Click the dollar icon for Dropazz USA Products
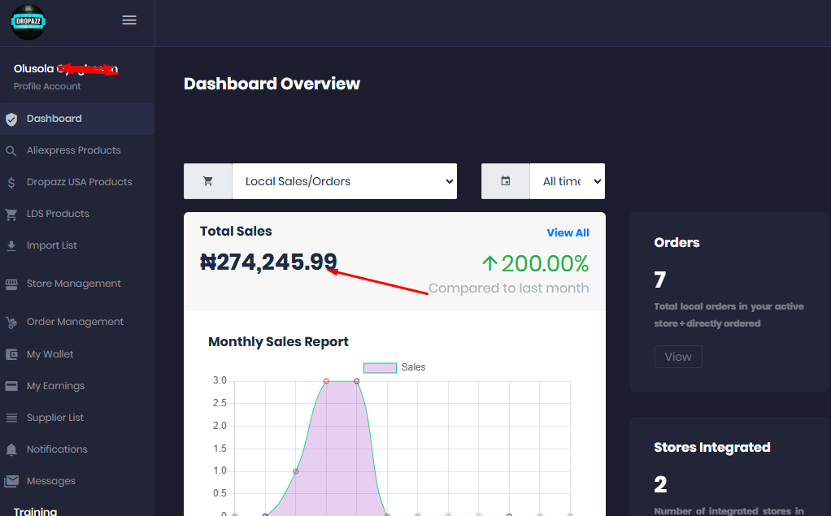 pyautogui.click(x=11, y=183)
